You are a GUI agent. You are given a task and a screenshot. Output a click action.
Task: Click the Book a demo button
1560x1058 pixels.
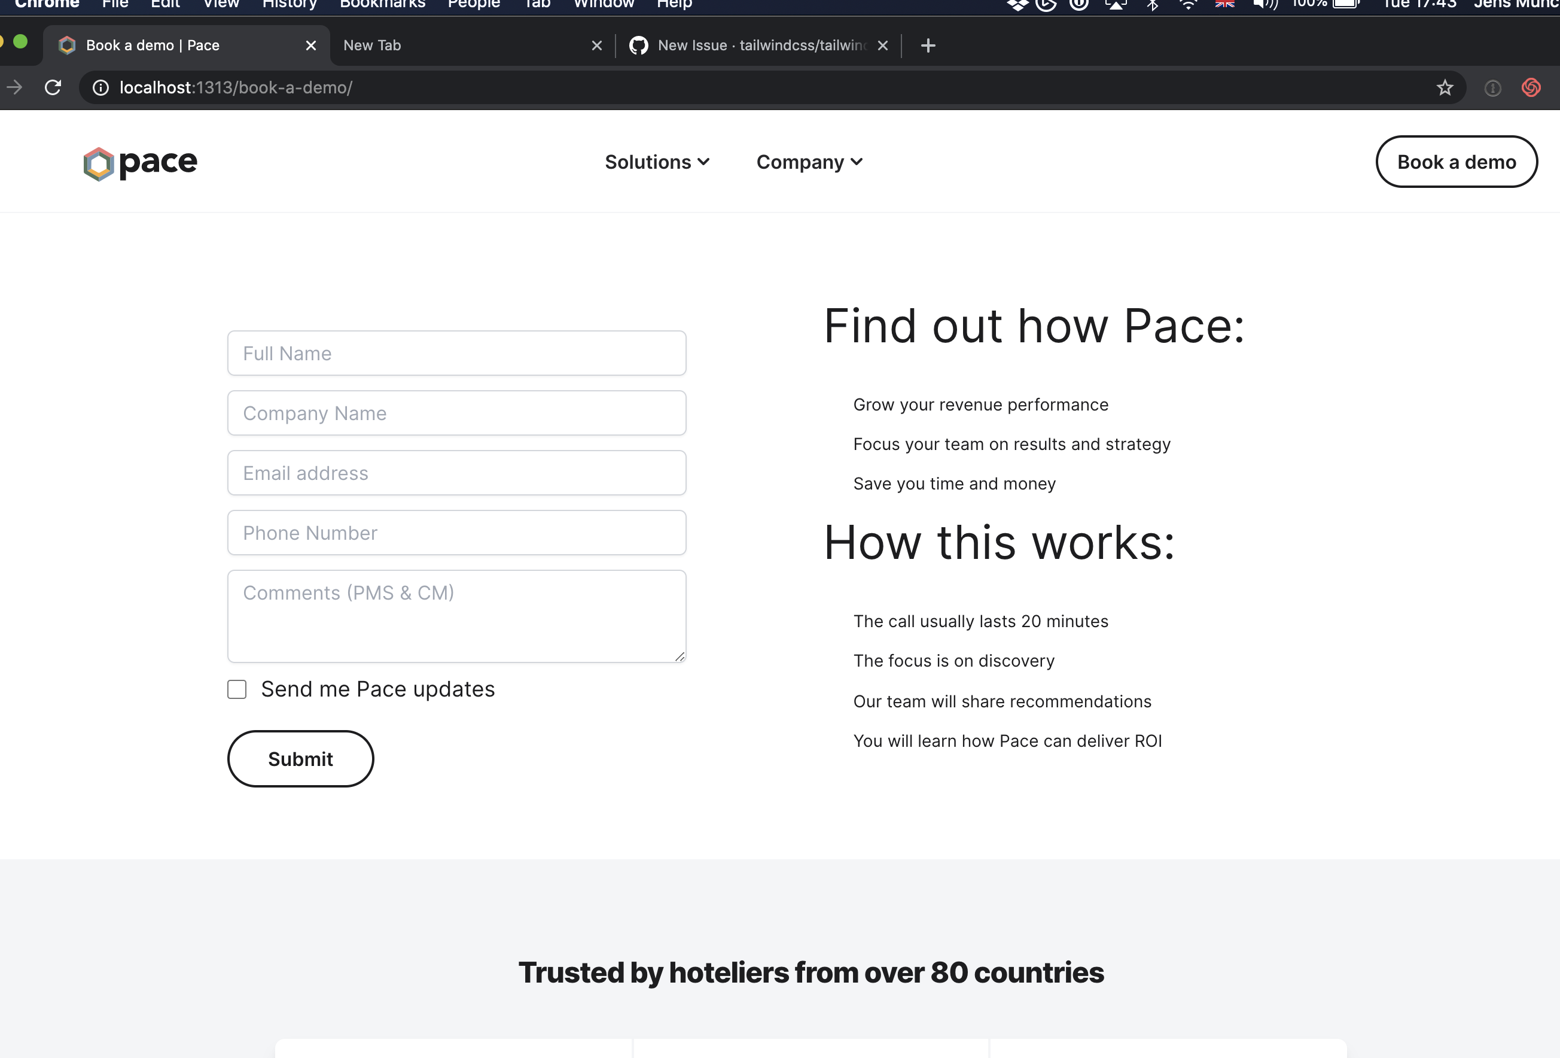[1456, 162]
